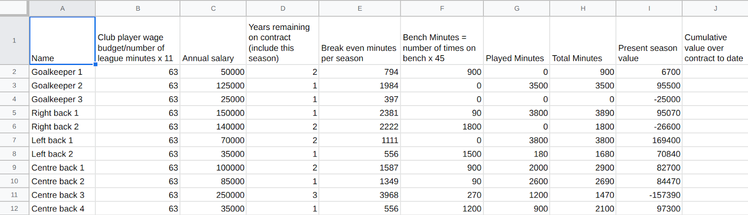The width and height of the screenshot is (748, 215).
Task: Select Left back 1 played minutes 3800
Action: coord(517,140)
